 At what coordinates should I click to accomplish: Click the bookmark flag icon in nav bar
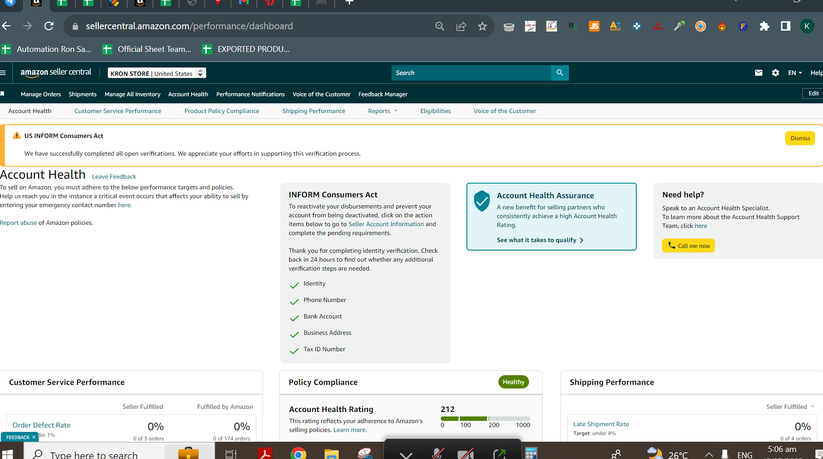3,94
